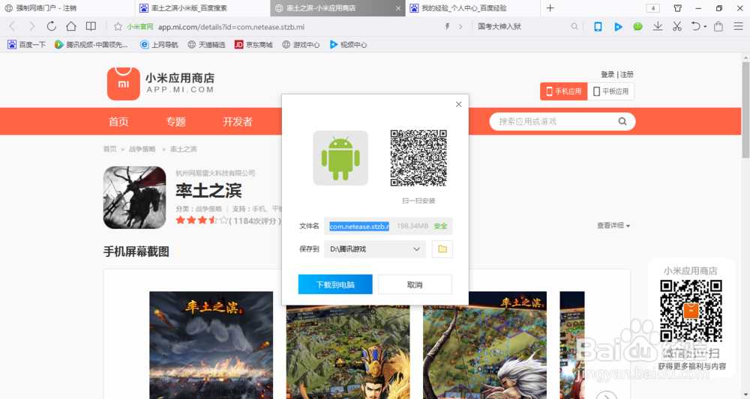Click the address bar URL
This screenshot has height=399, width=750.
pos(231,27)
